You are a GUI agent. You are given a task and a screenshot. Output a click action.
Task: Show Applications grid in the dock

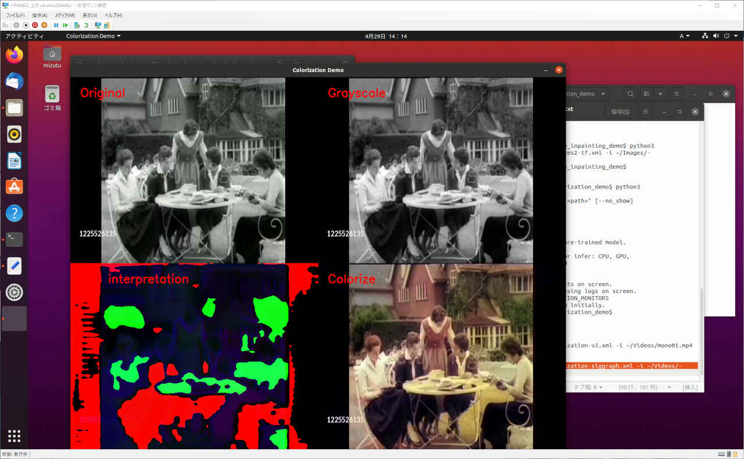point(15,436)
